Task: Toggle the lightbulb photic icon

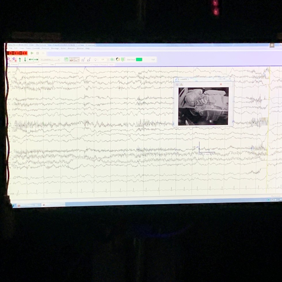Action: point(95,60)
